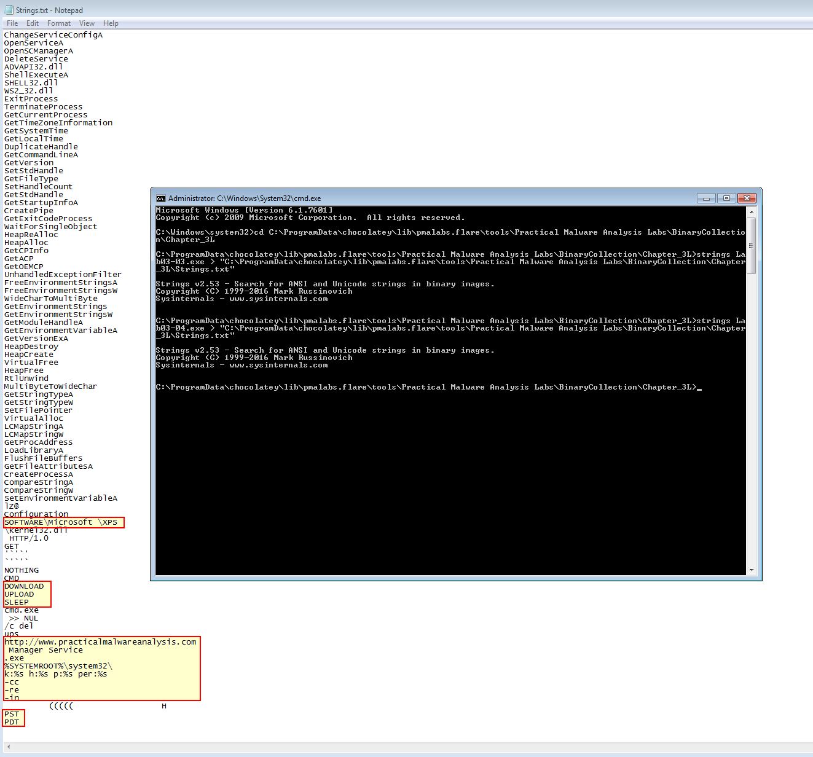Maximize the cmd.exe window
Image resolution: width=813 pixels, height=757 pixels.
726,198
